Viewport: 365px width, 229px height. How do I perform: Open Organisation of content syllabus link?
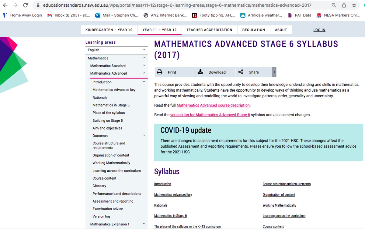(279, 195)
